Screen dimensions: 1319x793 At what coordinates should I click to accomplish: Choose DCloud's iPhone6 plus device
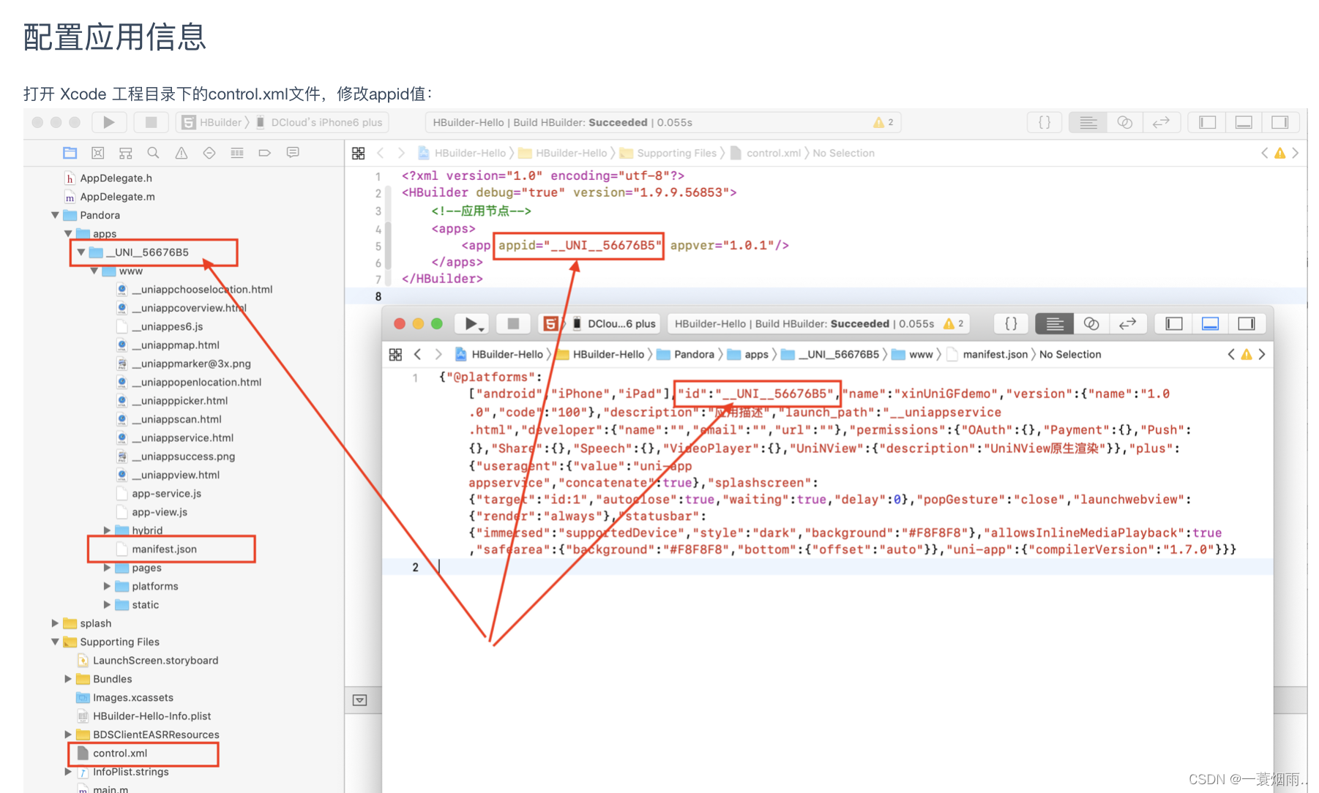[x=319, y=122]
